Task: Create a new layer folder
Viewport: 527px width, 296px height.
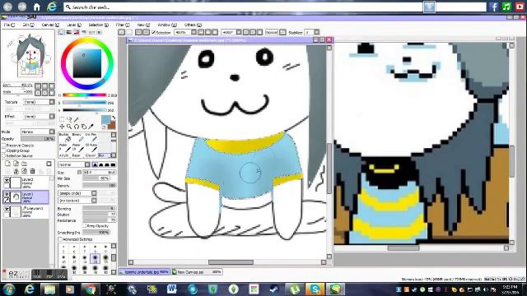Action: (24, 164)
